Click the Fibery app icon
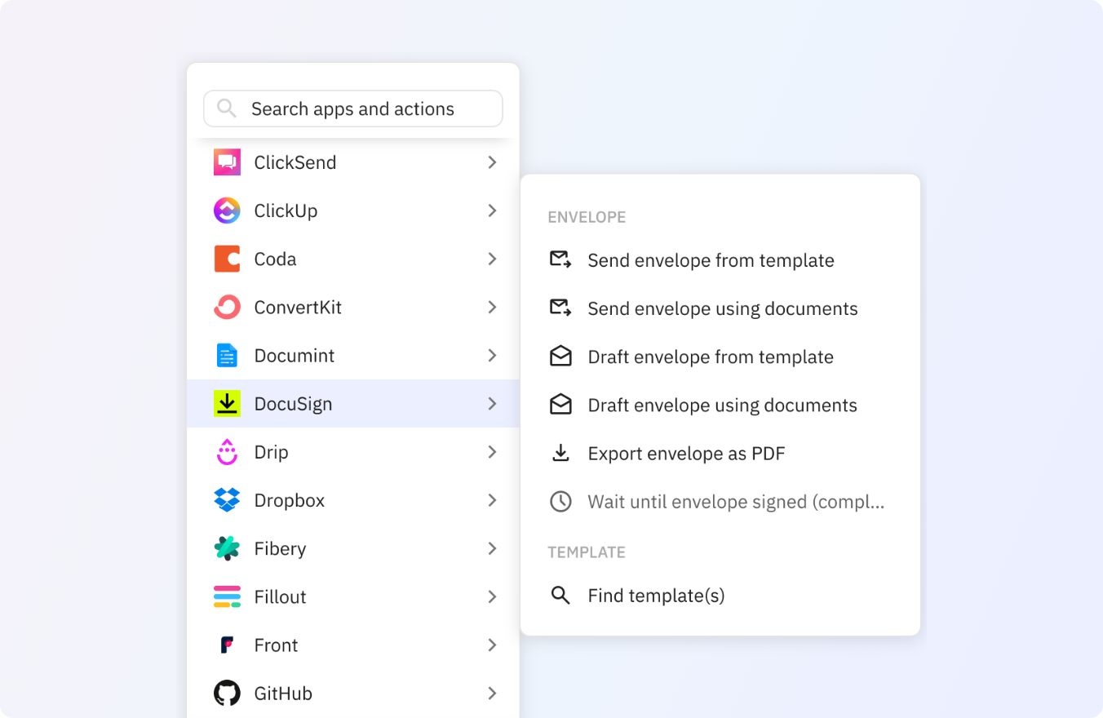1103x718 pixels. point(227,548)
